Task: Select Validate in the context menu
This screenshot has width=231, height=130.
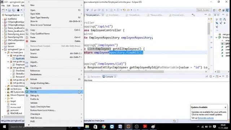Action: tap(54, 103)
